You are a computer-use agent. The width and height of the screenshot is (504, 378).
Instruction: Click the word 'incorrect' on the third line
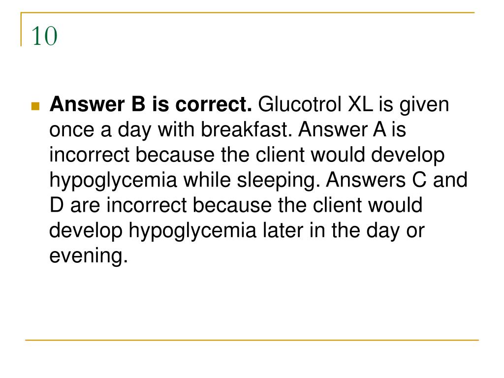coord(90,155)
